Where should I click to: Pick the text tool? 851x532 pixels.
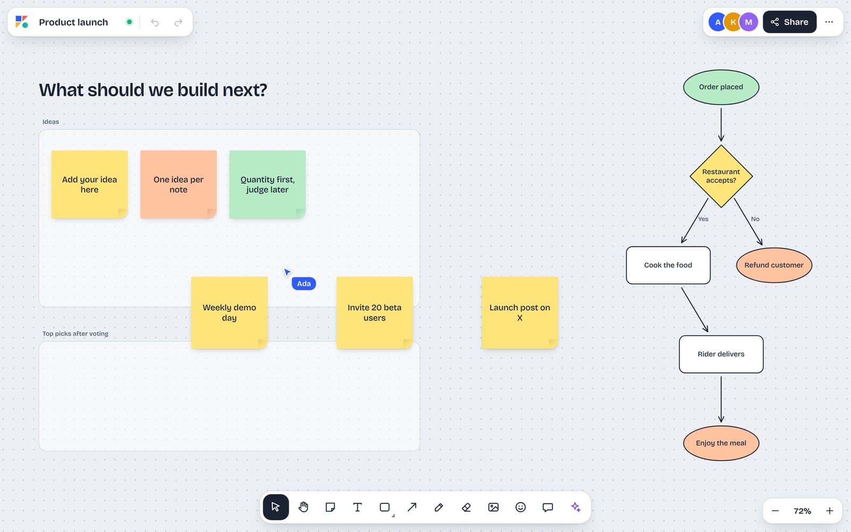coord(357,507)
